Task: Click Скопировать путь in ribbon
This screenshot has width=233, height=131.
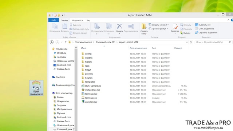Action: [x=79, y=29]
